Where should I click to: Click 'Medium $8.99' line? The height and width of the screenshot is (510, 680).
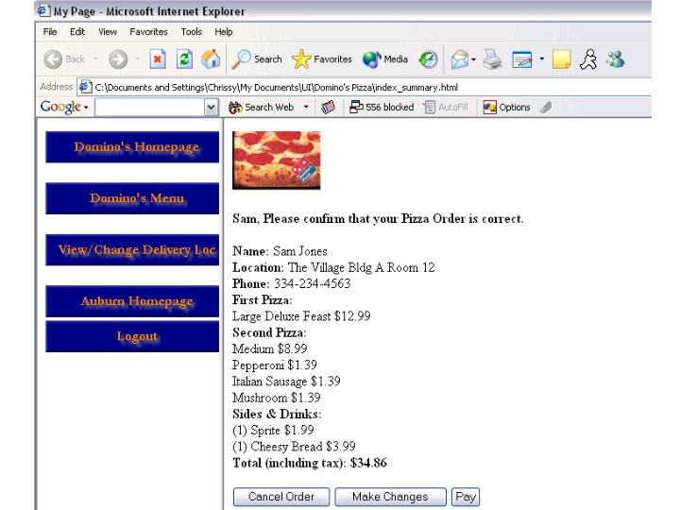(270, 348)
